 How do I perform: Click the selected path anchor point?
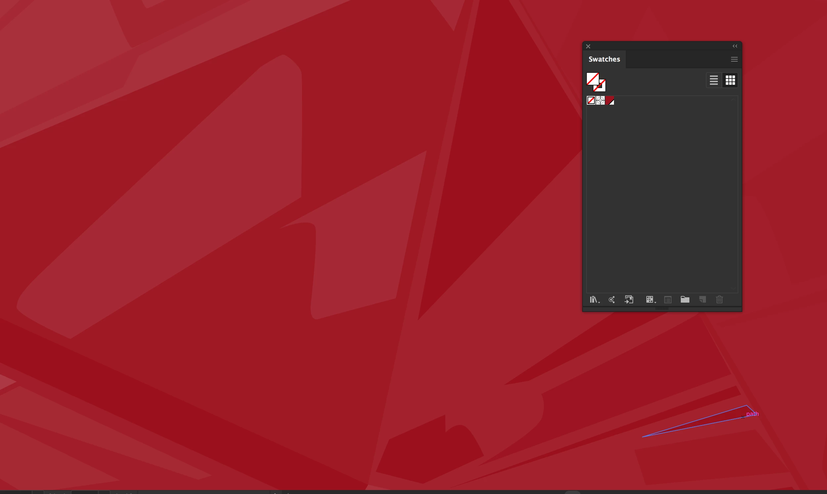click(743, 417)
